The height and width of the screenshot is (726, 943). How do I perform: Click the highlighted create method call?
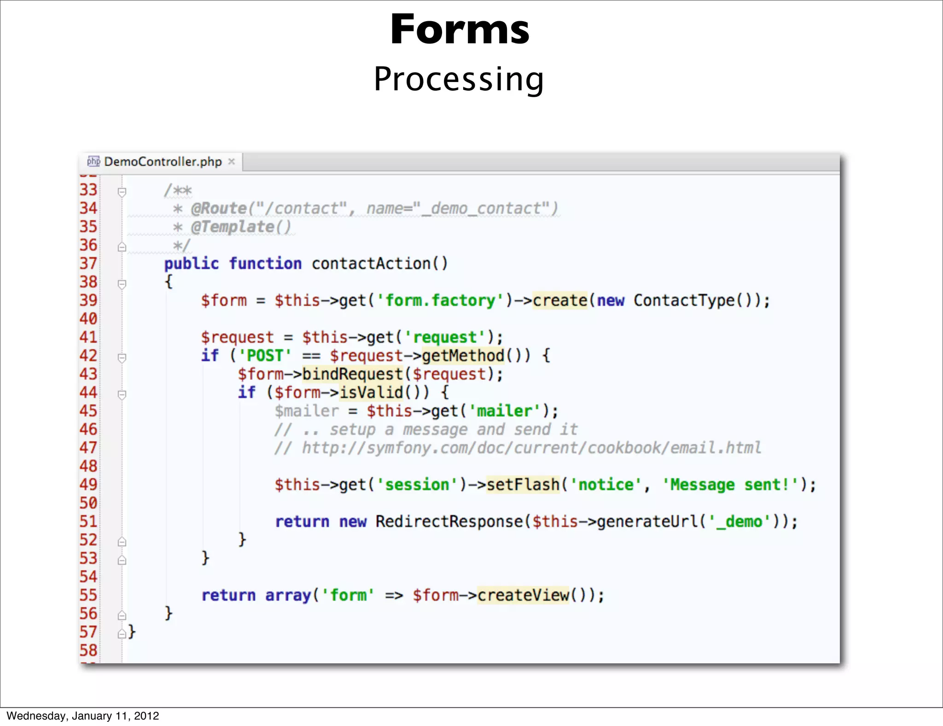coord(560,300)
